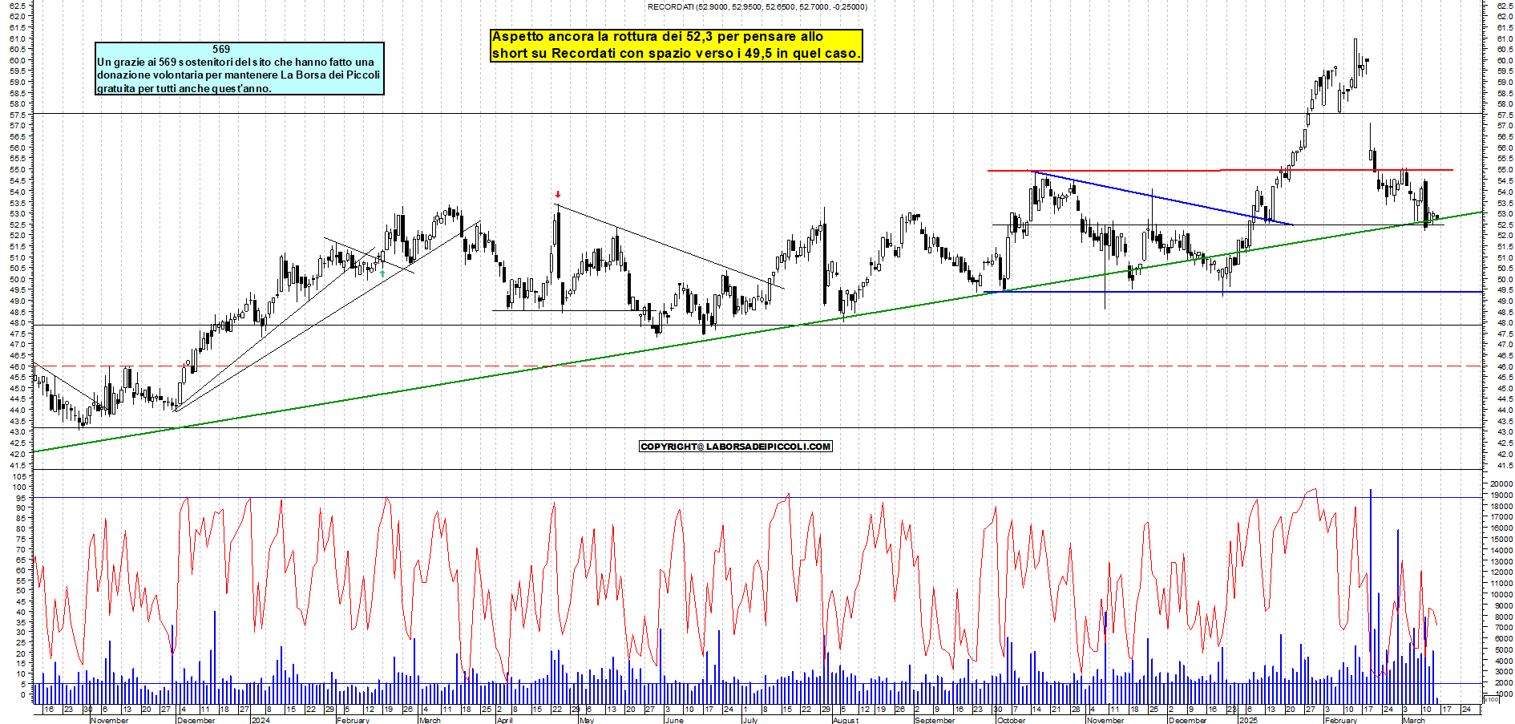This screenshot has width=1515, height=724.
Task: Click the August month label
Action: click(846, 720)
